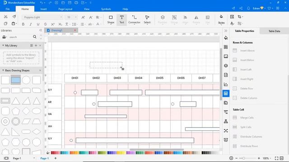Toggle underline formatting
289x162 pixels.
(38, 24)
